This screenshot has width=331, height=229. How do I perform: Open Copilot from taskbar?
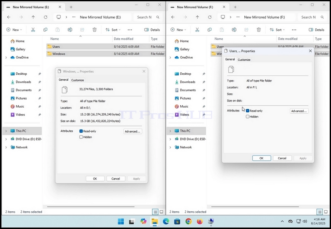[x=144, y=221]
